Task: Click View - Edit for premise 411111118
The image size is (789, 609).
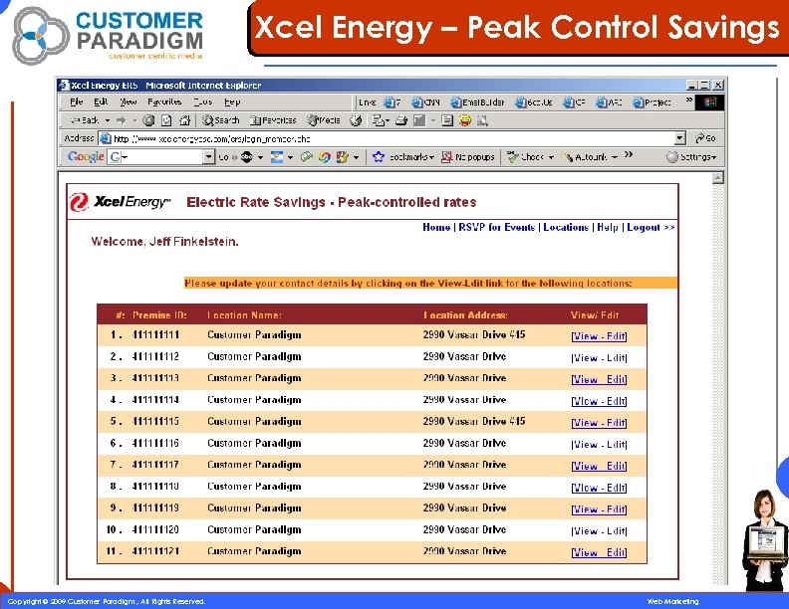Action: 599,488
